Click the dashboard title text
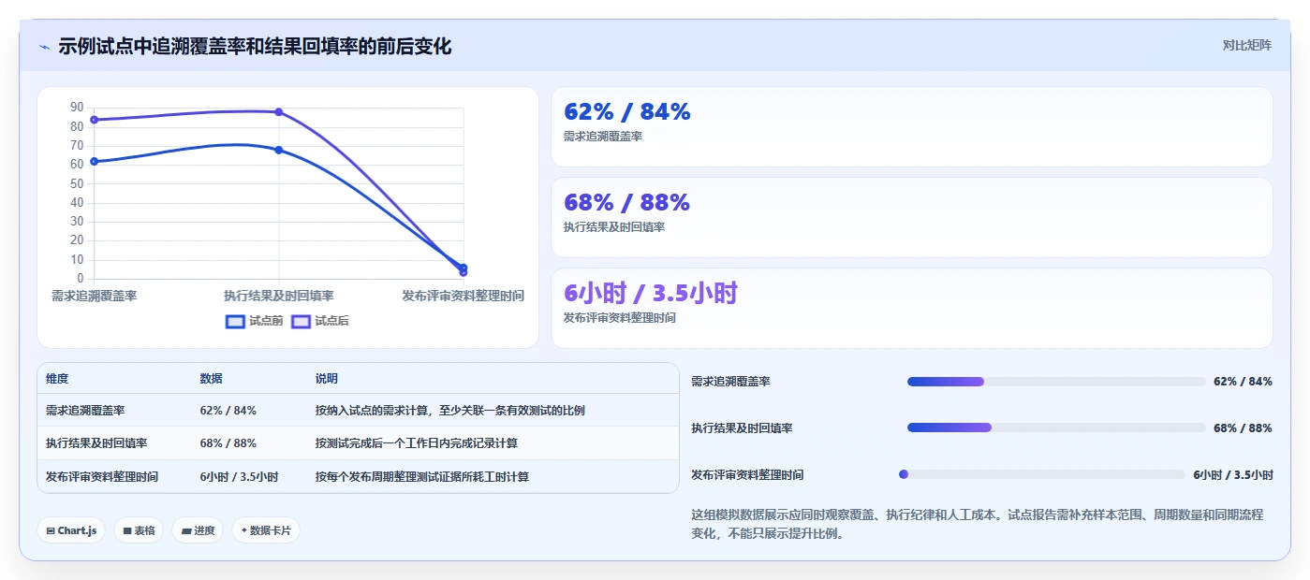This screenshot has width=1310, height=580. click(255, 47)
